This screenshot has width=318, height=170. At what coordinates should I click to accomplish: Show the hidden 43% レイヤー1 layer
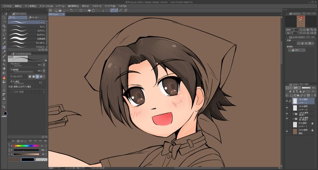[287, 124]
